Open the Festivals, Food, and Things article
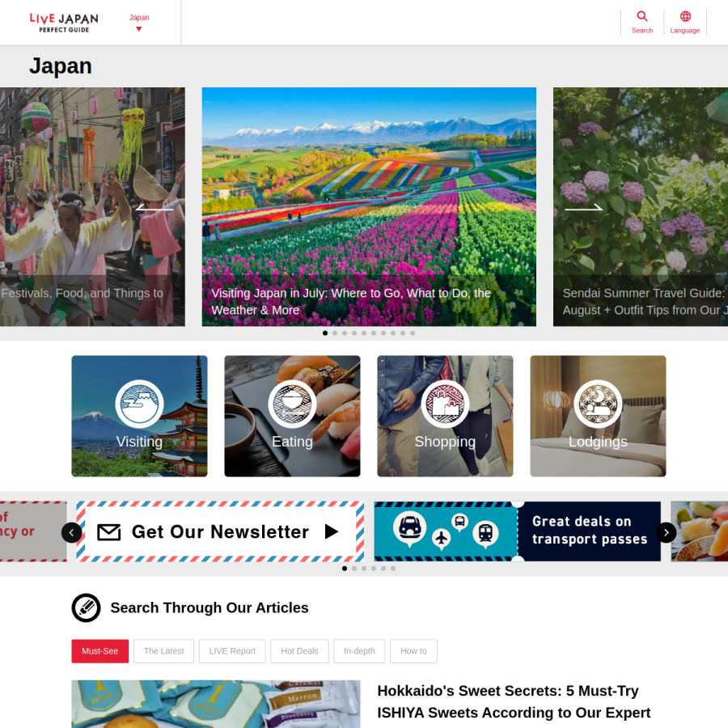This screenshot has height=728, width=728. click(92, 206)
